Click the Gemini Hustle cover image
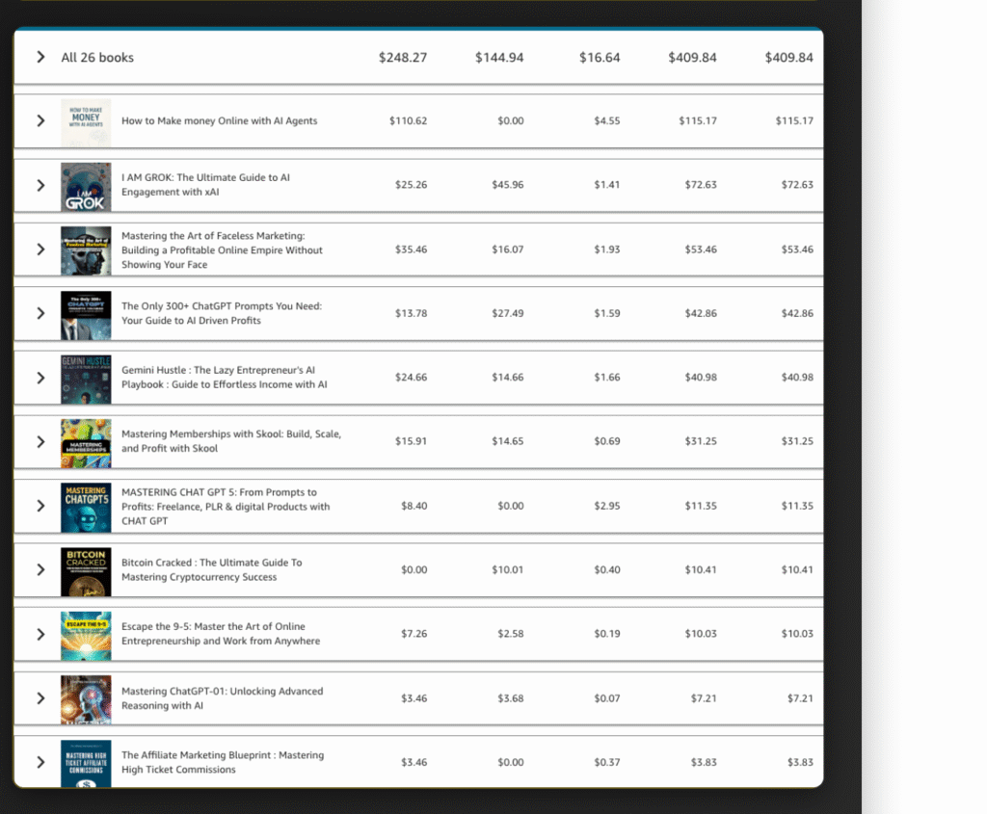 point(86,379)
